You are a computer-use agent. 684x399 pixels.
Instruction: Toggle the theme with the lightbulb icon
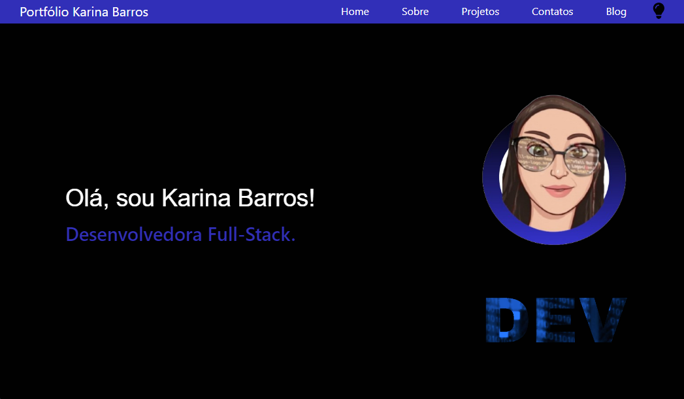[659, 10]
